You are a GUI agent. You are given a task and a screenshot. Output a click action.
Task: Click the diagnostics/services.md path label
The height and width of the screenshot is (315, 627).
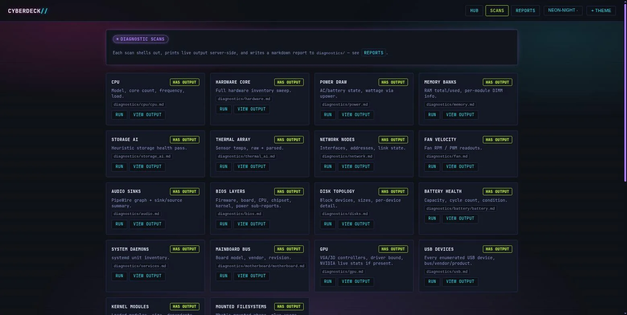(x=140, y=266)
